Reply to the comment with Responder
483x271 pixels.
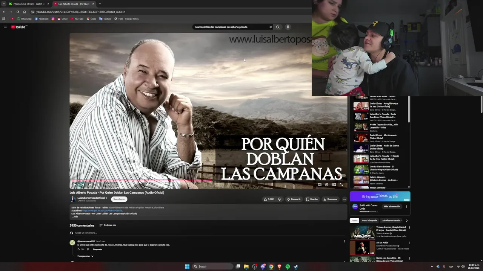click(x=97, y=249)
